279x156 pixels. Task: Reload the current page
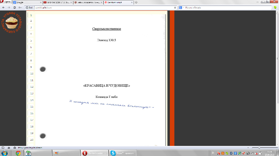pos(15,7)
